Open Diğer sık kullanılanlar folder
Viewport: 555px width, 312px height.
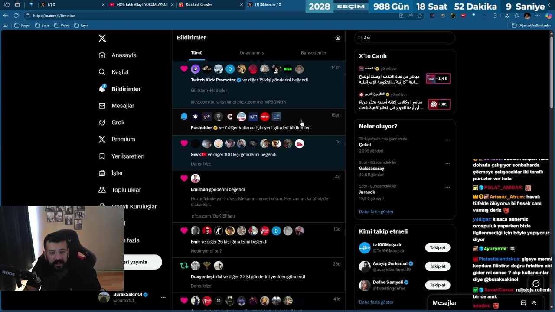click(x=531, y=26)
